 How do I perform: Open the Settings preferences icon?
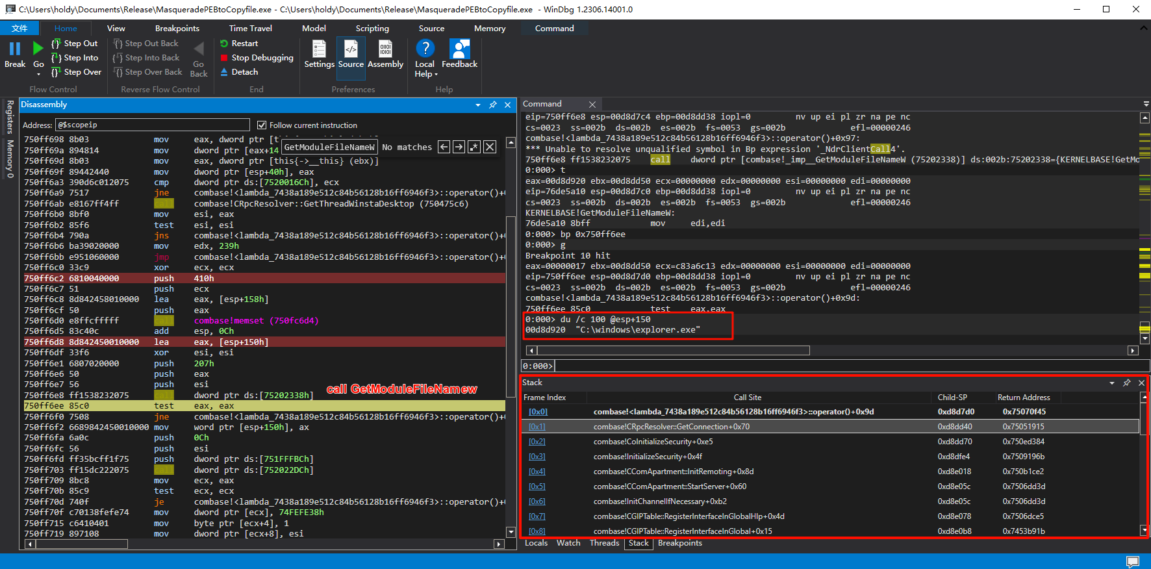click(319, 49)
